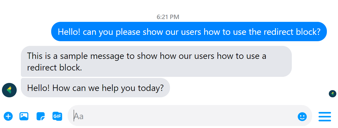The width and height of the screenshot is (338, 128).
Task: Select the 'This is a sample message' bubble
Action: tap(156, 61)
